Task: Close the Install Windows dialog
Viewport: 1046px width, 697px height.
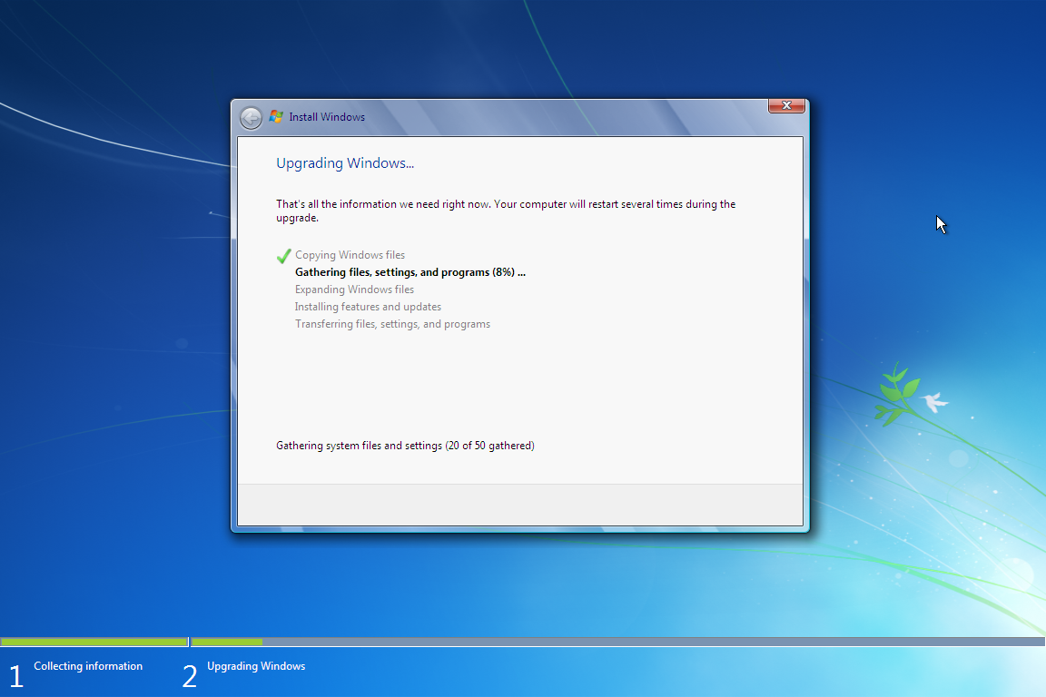Action: (786, 105)
